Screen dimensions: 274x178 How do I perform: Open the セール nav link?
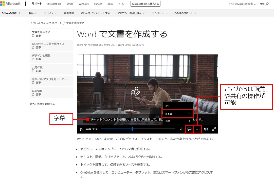click(x=121, y=4)
